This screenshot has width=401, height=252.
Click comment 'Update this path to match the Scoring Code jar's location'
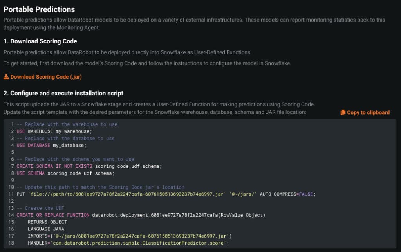[101, 187]
